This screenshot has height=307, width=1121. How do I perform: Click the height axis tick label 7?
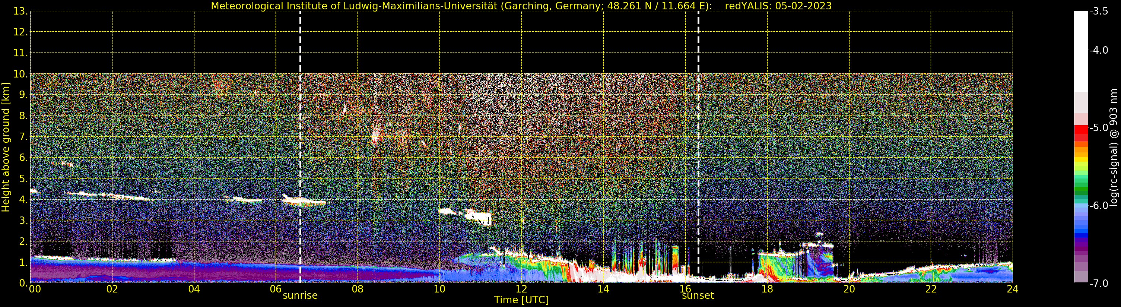tap(23, 137)
